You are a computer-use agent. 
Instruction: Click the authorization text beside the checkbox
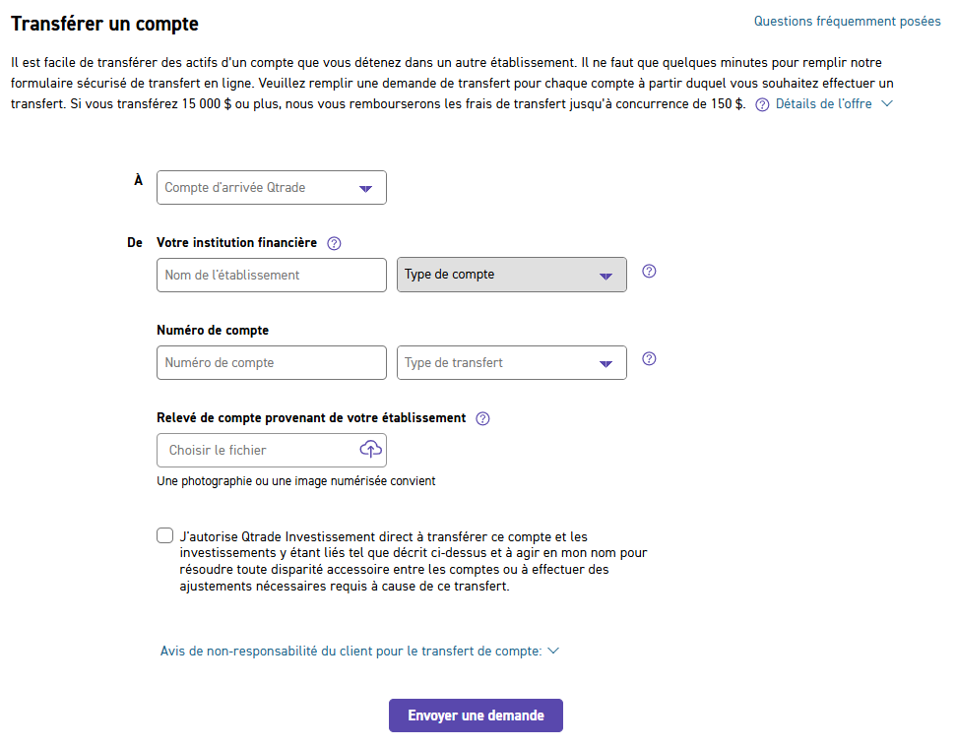point(414,561)
